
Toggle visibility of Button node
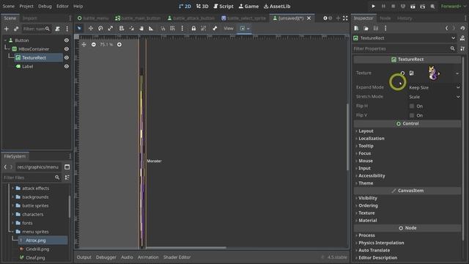tap(67, 40)
